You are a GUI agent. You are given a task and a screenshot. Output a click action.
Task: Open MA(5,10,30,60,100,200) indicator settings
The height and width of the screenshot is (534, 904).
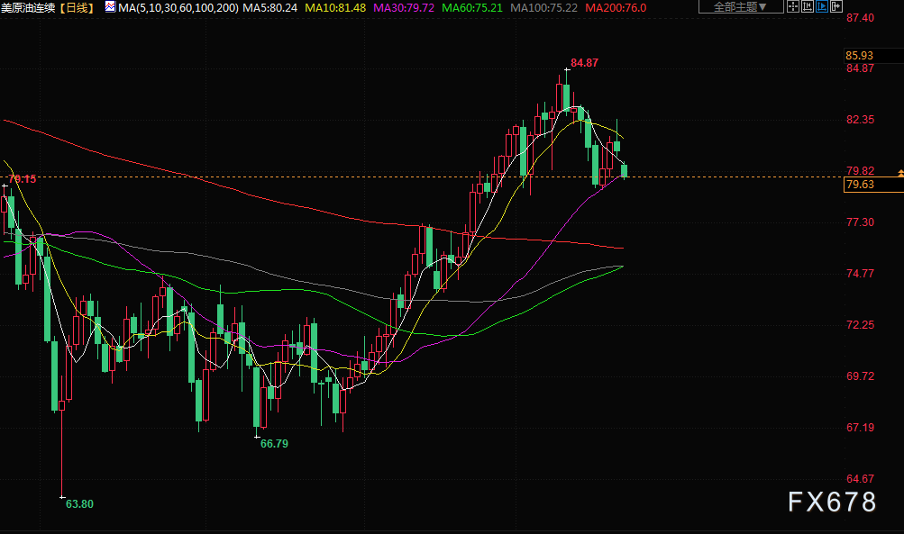click(178, 8)
